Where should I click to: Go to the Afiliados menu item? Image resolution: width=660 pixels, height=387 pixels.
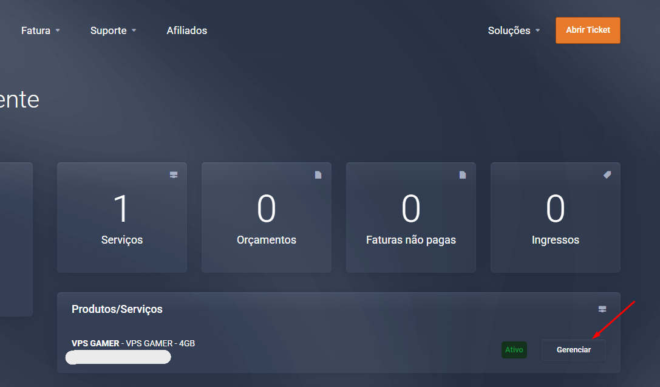pyautogui.click(x=187, y=30)
